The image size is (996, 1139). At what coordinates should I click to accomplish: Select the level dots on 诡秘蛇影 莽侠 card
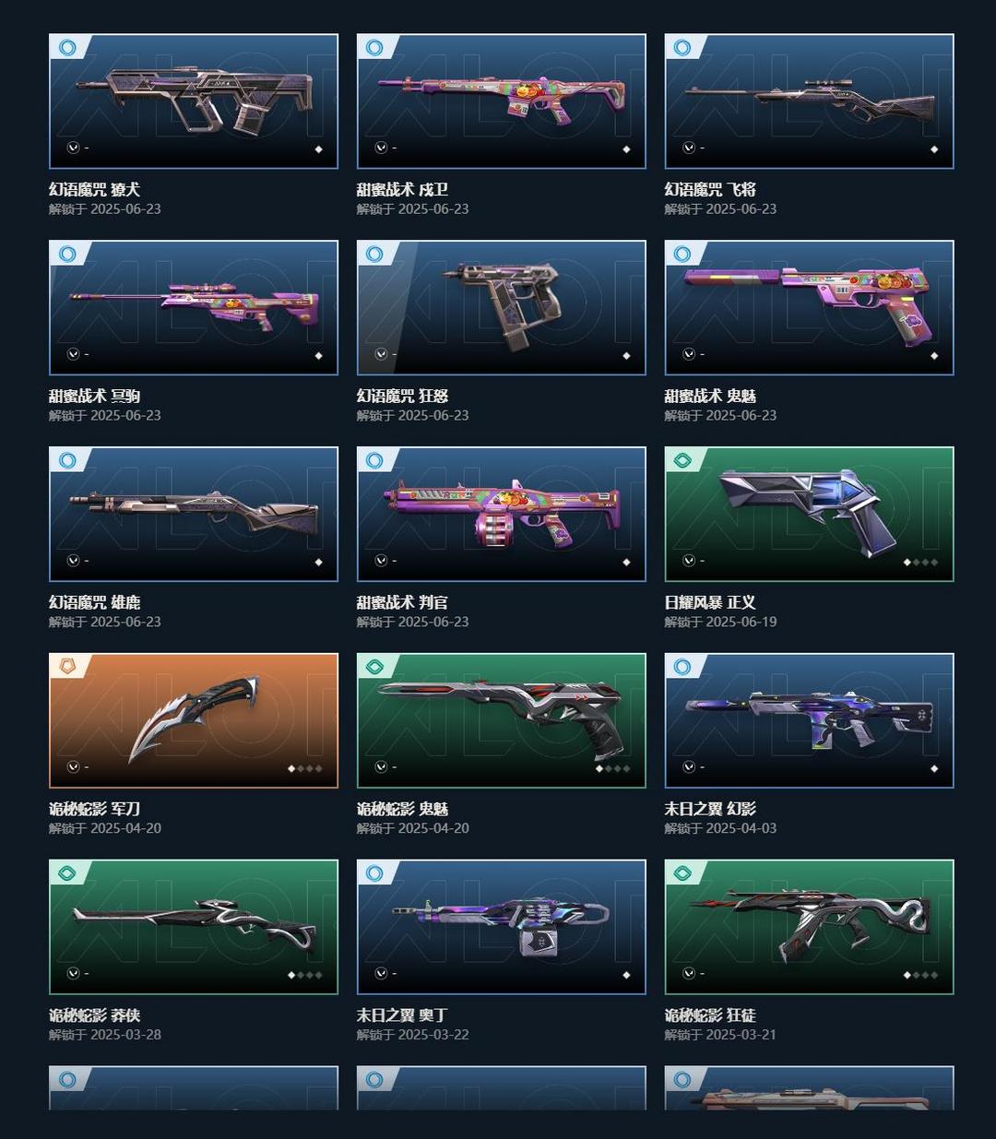pos(305,975)
